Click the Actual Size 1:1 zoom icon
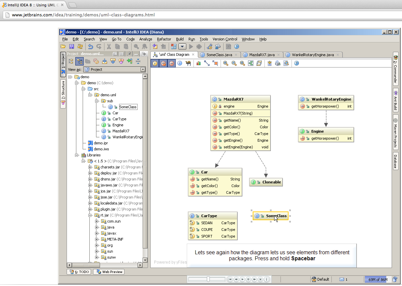 coord(242,63)
